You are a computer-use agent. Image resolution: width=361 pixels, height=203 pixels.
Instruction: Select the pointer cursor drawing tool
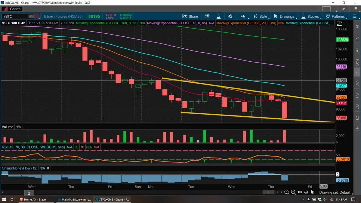pyautogui.click(x=313, y=192)
